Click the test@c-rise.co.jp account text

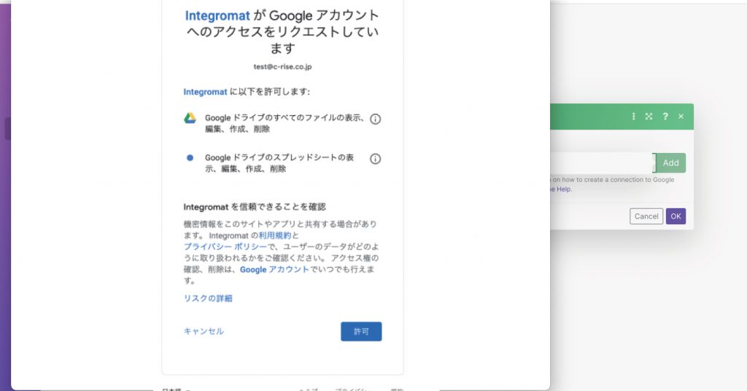point(282,66)
